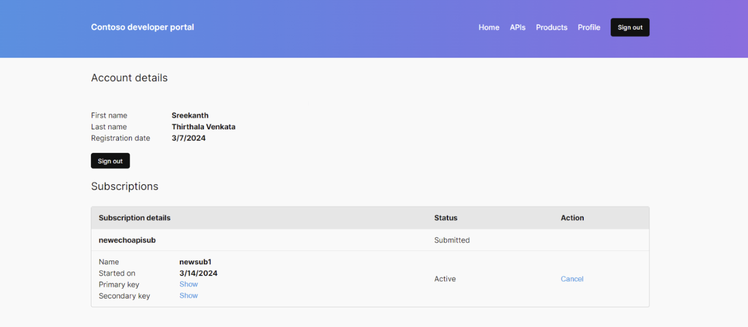Go to the Profile page
Screen dimensions: 748x327
point(589,27)
